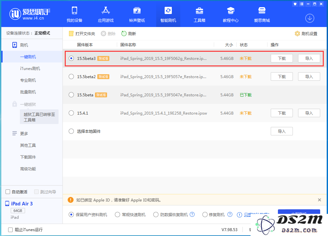
Task: Click the download manager arrow icon
Action: 309,19
